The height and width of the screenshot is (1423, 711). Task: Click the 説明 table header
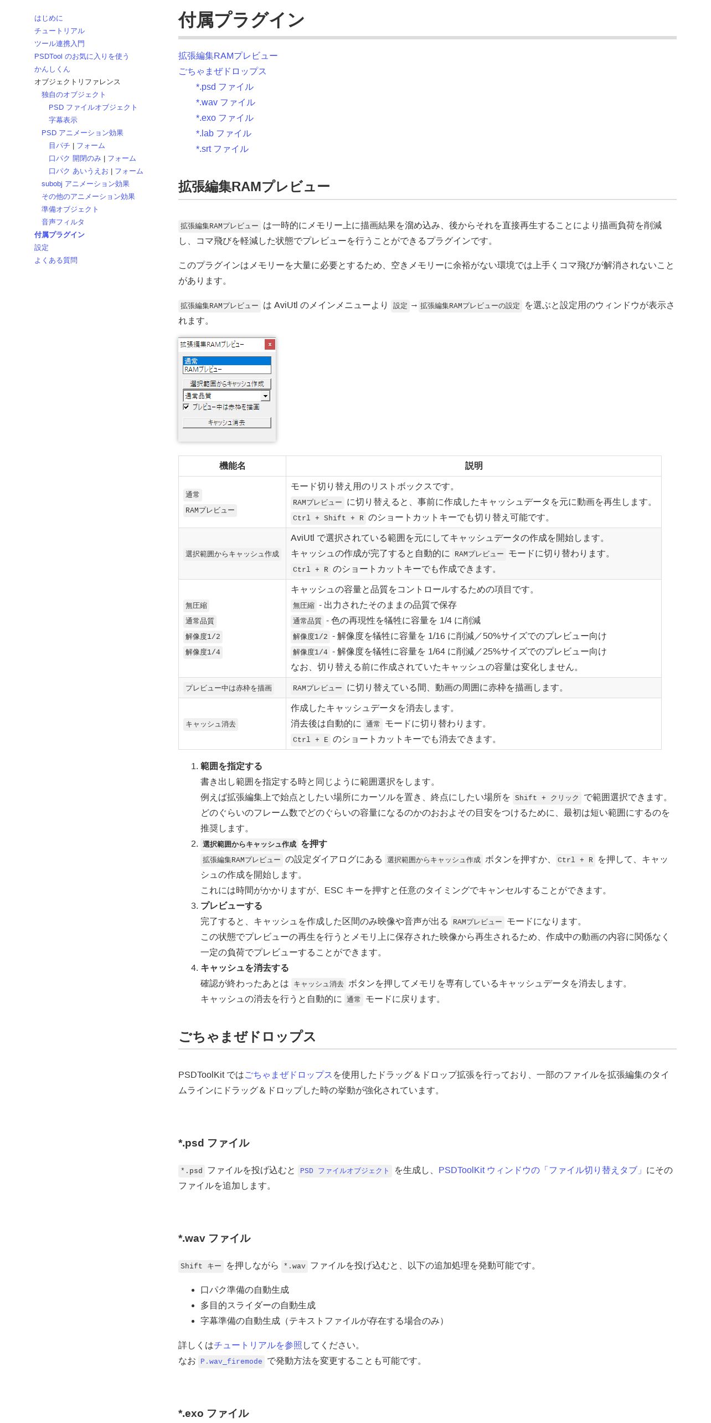(x=474, y=466)
